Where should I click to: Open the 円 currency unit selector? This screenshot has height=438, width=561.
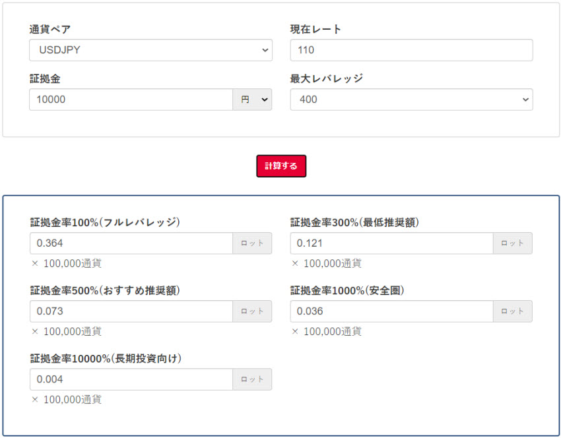[252, 100]
